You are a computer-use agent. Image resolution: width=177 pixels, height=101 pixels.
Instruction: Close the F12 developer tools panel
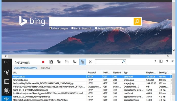[x=172, y=61]
